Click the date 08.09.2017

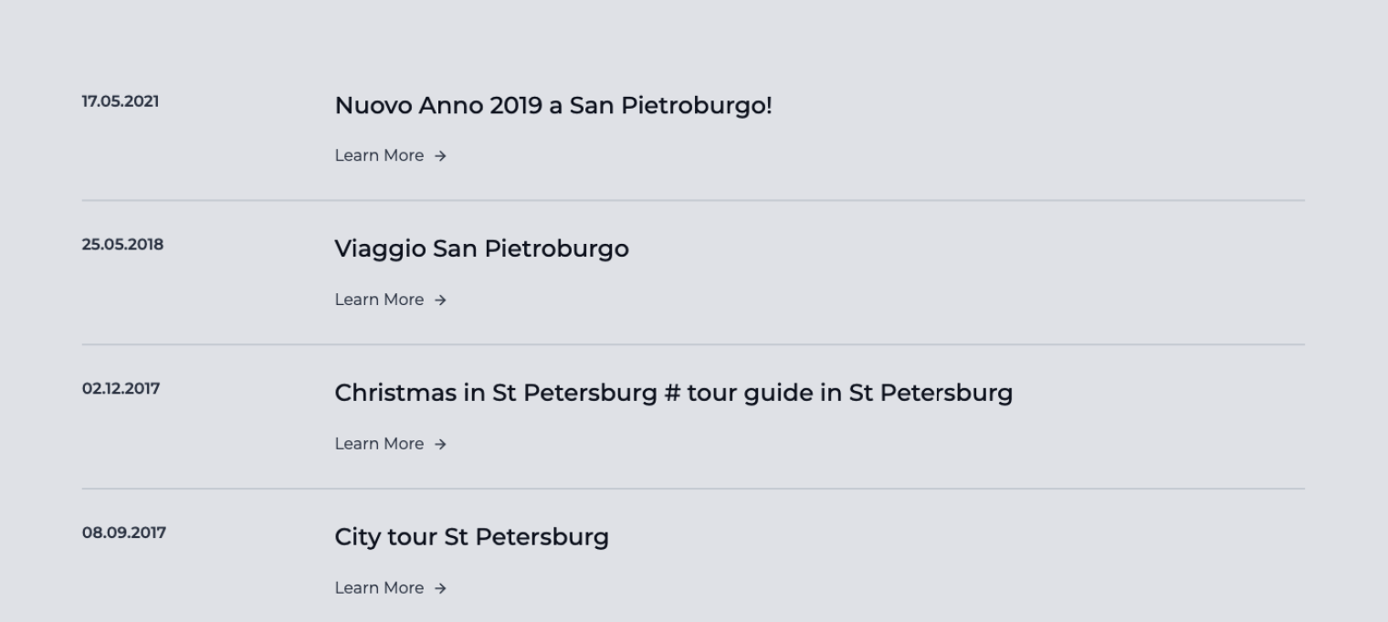pyautogui.click(x=122, y=532)
